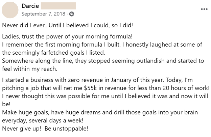Open the post options three-dot menu
The image size is (211, 137).
coord(204,9)
